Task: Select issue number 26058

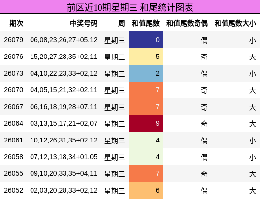Action: click(14, 157)
